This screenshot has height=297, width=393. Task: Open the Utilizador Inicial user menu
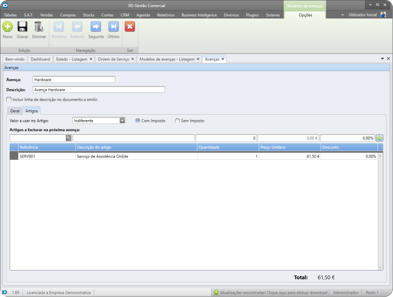click(x=362, y=15)
